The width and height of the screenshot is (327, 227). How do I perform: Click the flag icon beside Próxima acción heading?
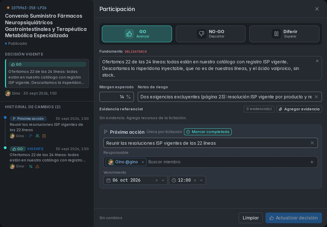pos(106,132)
